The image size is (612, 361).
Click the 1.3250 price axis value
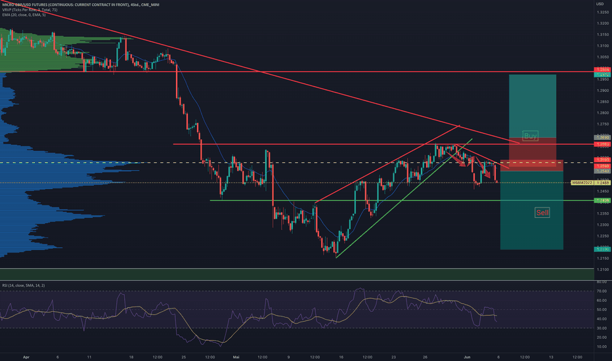[x=603, y=12]
